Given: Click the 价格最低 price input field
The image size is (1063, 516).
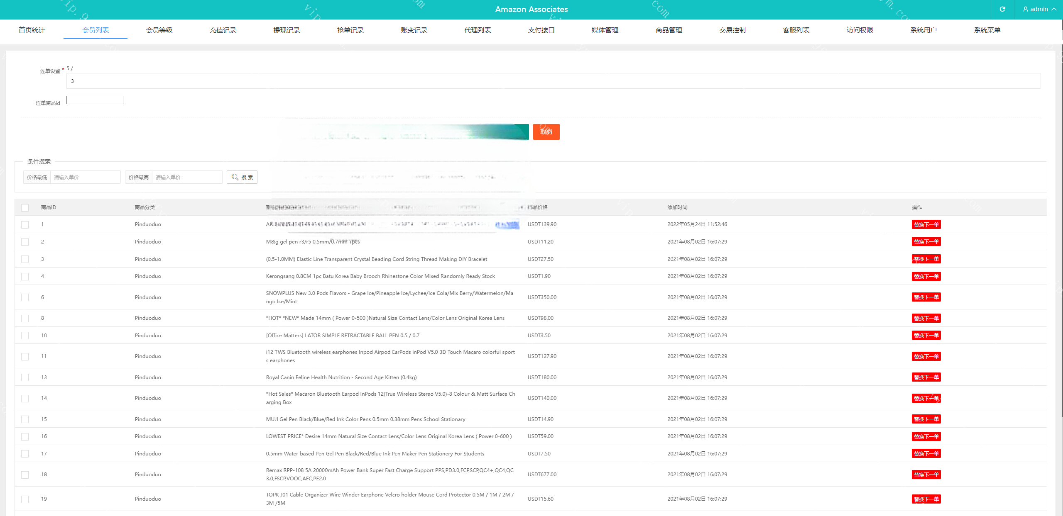Looking at the screenshot, I should [x=85, y=177].
